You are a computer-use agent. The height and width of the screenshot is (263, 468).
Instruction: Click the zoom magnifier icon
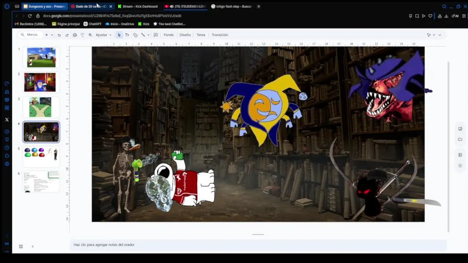click(90, 35)
